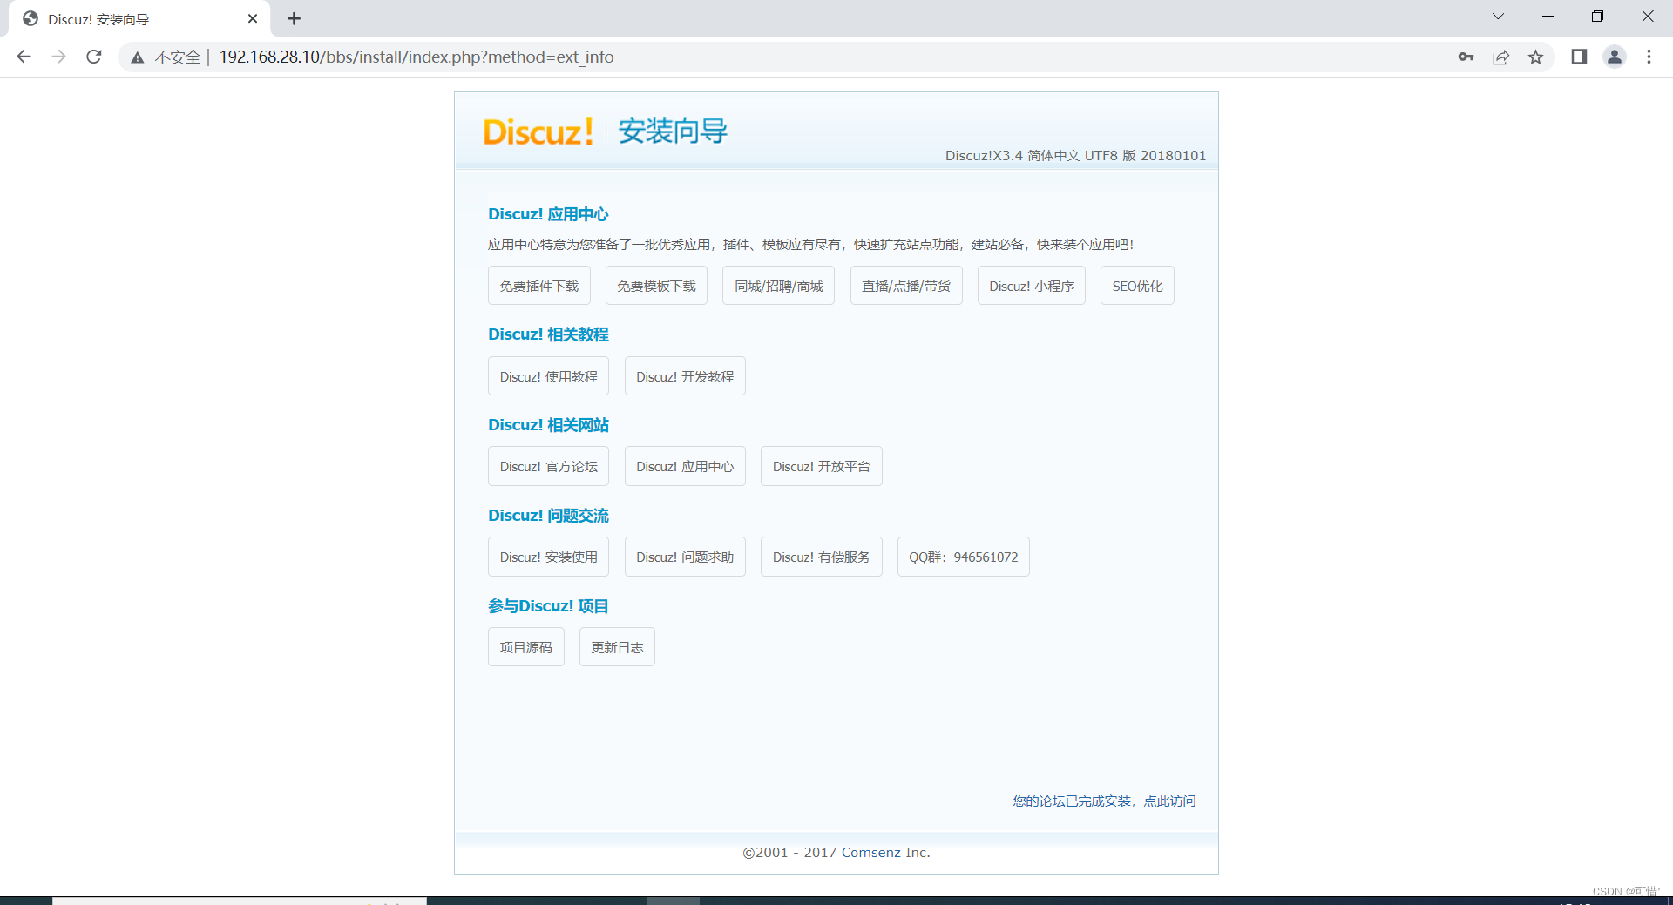Click the Discuz!X3.4 version text
Screen dimensions: 1673x905
tap(1075, 156)
